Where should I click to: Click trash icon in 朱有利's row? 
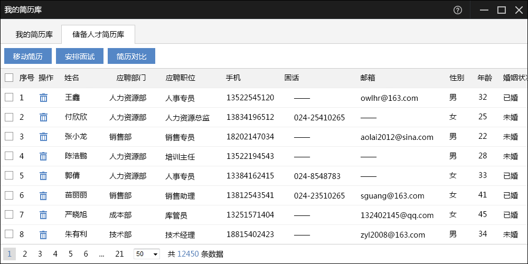(43, 234)
